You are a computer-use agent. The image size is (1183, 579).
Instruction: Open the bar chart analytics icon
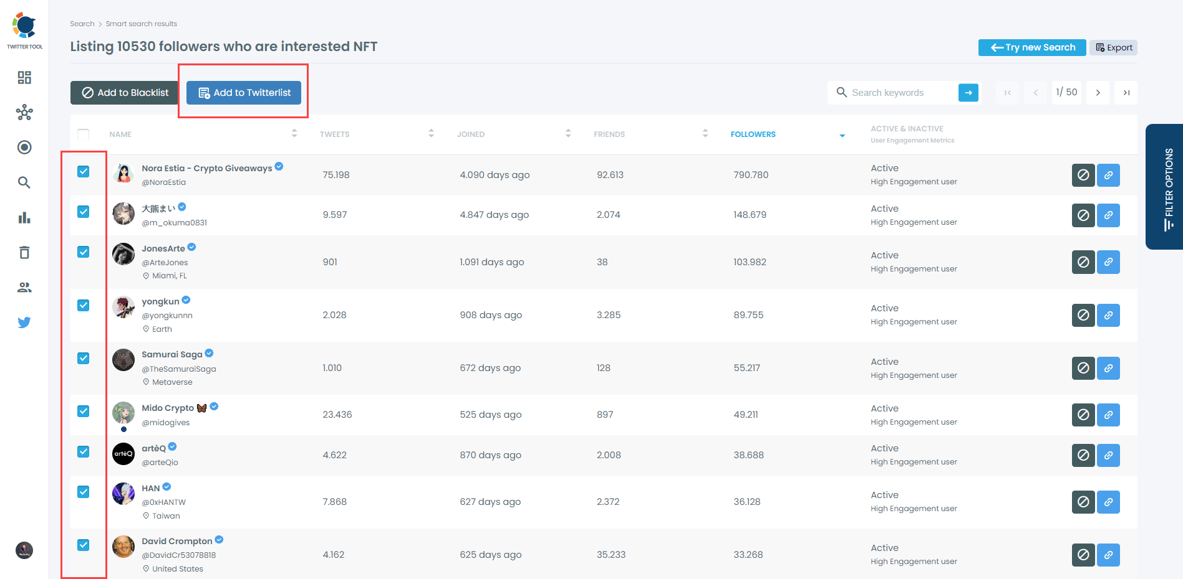pyautogui.click(x=24, y=217)
